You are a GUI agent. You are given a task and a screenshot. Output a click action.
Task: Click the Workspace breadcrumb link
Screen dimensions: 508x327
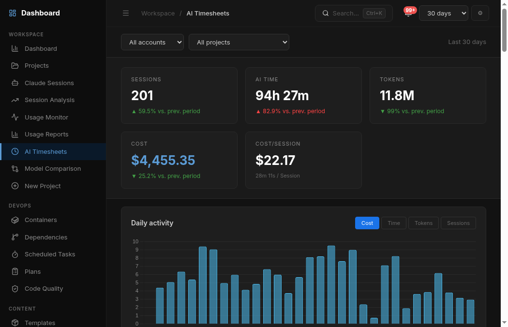click(158, 14)
